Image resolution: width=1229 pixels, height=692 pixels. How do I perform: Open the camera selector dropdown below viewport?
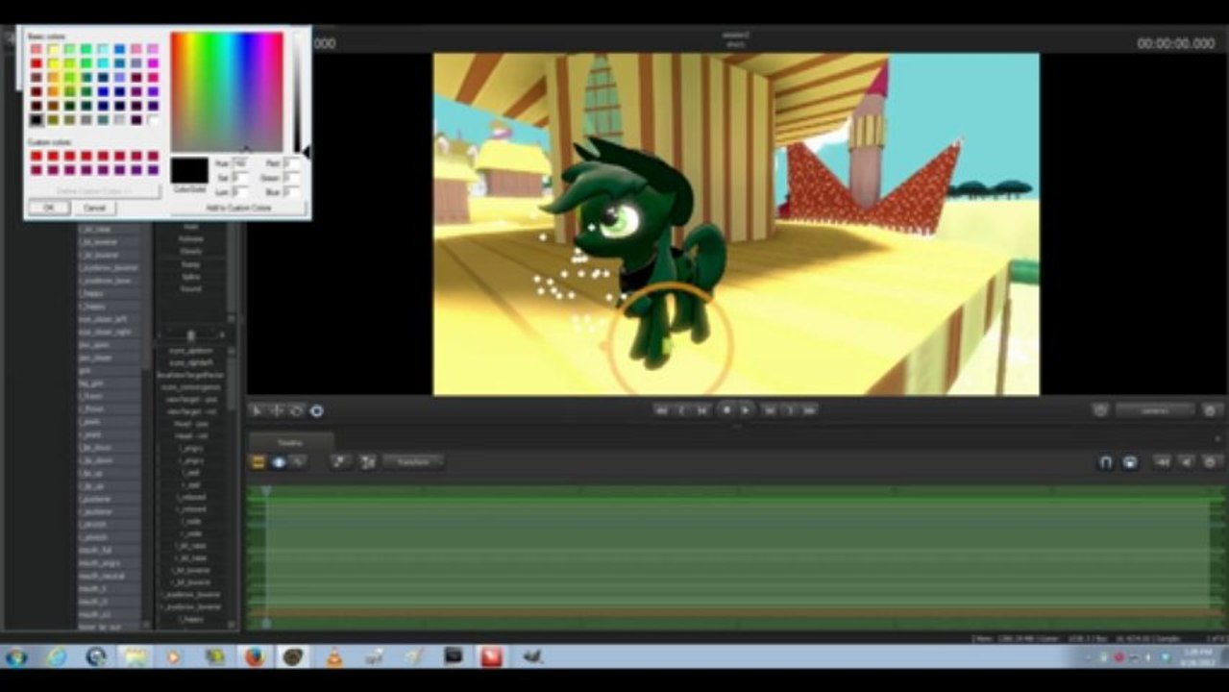pyautogui.click(x=1155, y=410)
